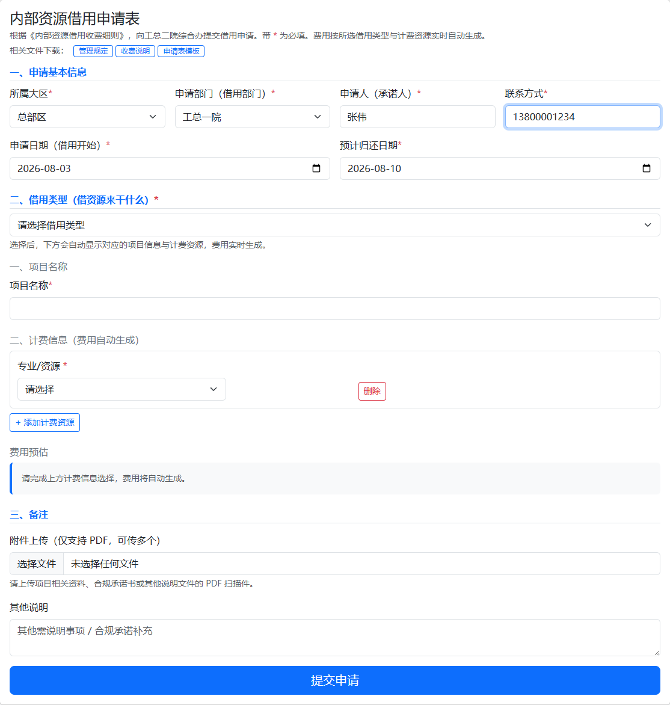Focus the 申请人 field containing 张伟
Viewport: 670px width, 705px height.
coord(417,117)
